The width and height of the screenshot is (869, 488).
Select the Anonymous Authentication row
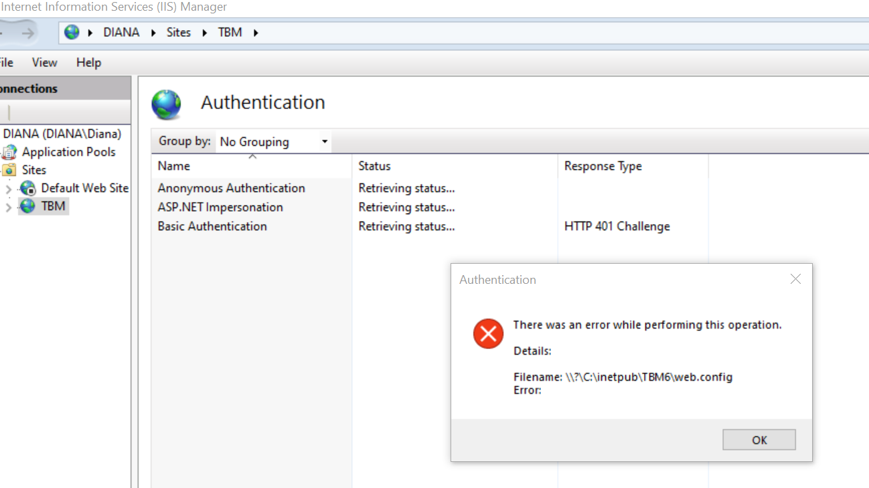(x=429, y=188)
